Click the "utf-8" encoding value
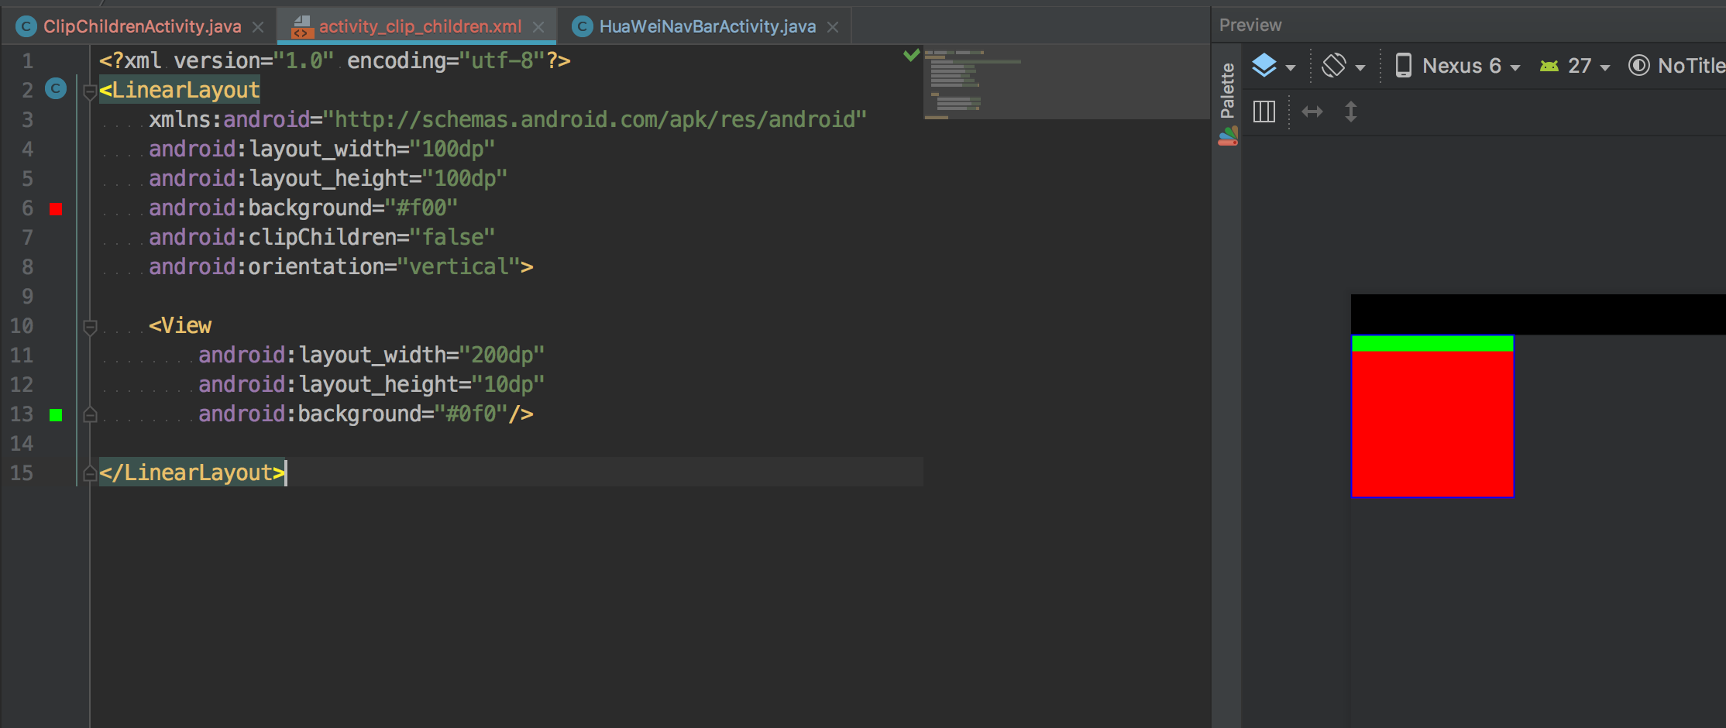The image size is (1726, 728). click(502, 60)
